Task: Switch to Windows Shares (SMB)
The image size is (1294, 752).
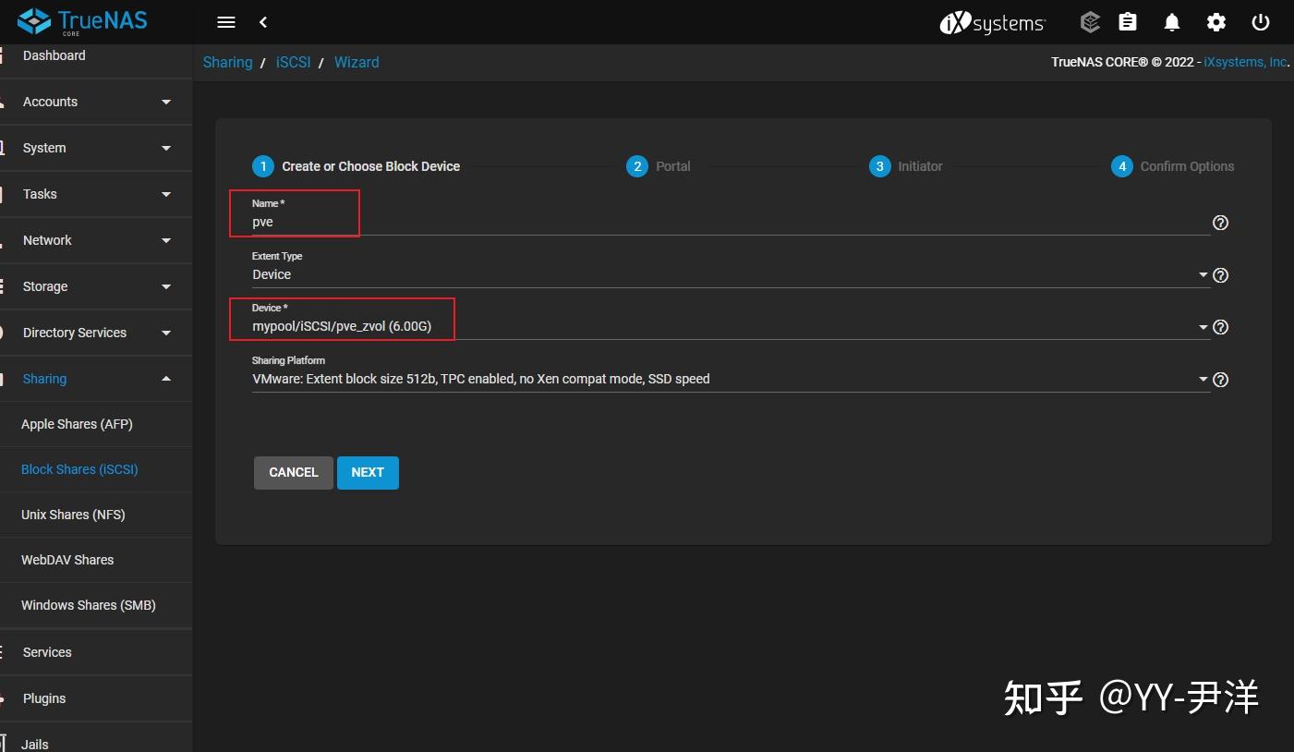Action: coord(88,605)
